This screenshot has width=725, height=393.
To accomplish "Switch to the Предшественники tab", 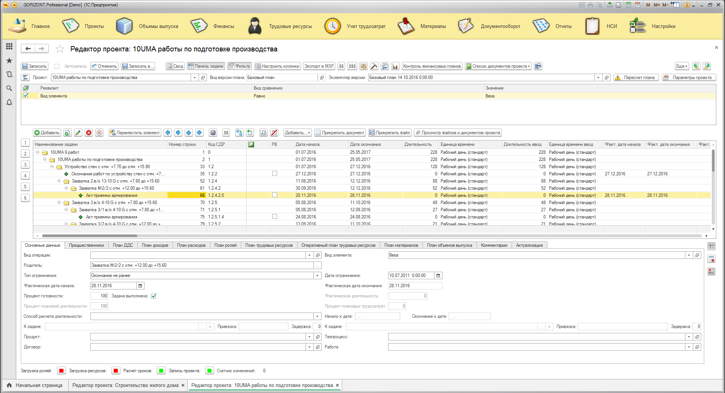I will click(86, 245).
